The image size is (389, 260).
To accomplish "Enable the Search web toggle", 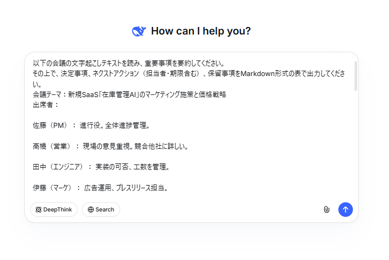I will 101,209.
